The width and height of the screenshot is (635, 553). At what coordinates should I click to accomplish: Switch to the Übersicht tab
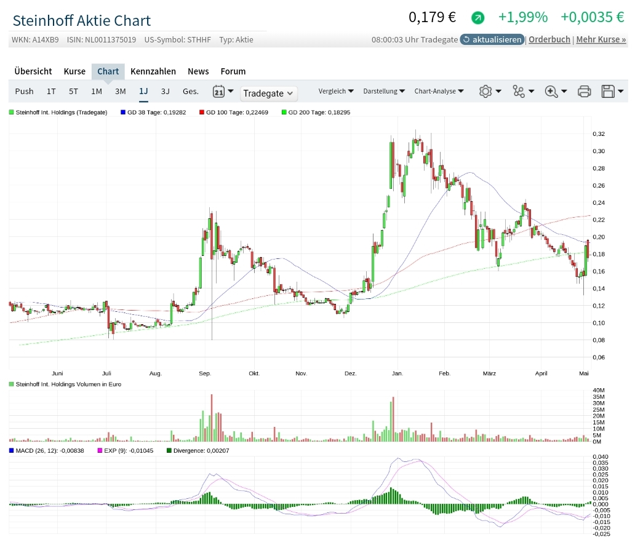[33, 71]
